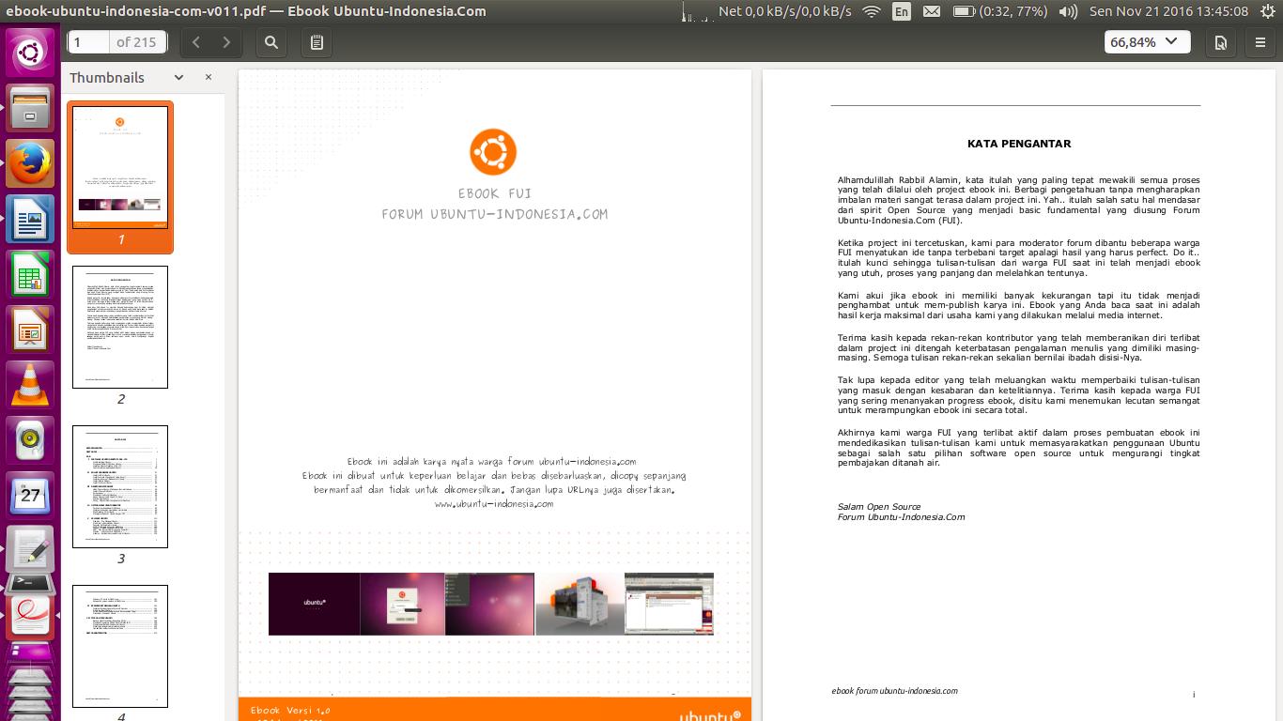This screenshot has height=721, width=1283.
Task: Click the www.ubuntu-indonesia.com URL on cover
Action: (494, 503)
